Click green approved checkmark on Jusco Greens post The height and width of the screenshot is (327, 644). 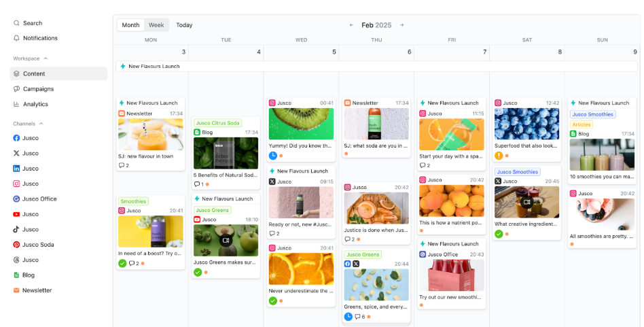(198, 272)
